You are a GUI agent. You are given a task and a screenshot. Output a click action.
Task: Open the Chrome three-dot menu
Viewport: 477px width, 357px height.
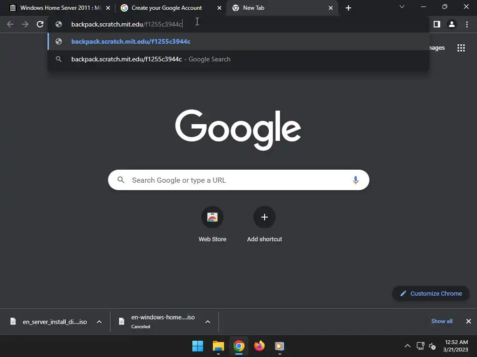(467, 24)
